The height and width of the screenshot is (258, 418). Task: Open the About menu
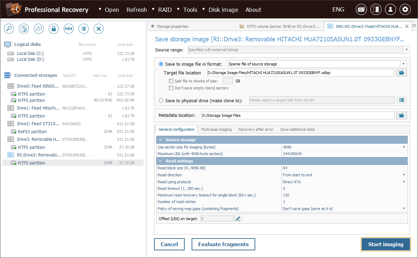click(253, 10)
